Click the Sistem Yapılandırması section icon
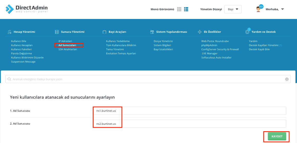The image size is (297, 143). [x=152, y=32]
